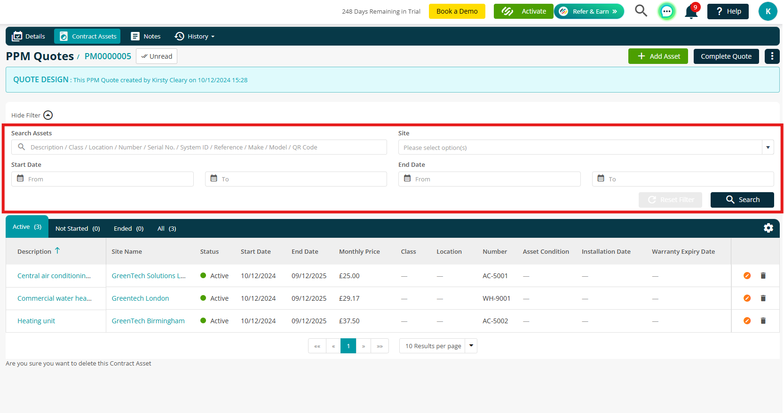784x413 pixels.
Task: View notifications bell with 9 alerts
Action: pos(691,11)
